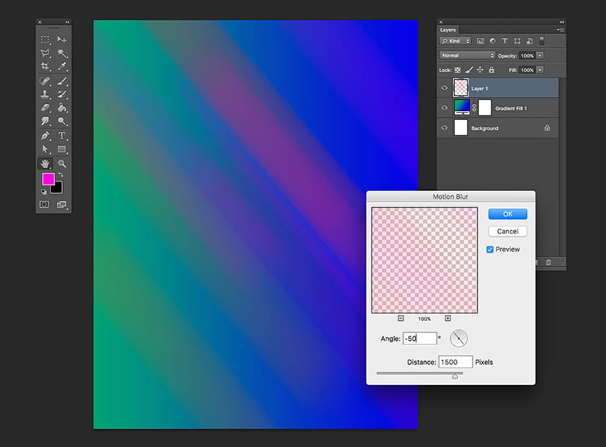
Task: Select the Polygonal Lasso tool
Action: point(45,53)
